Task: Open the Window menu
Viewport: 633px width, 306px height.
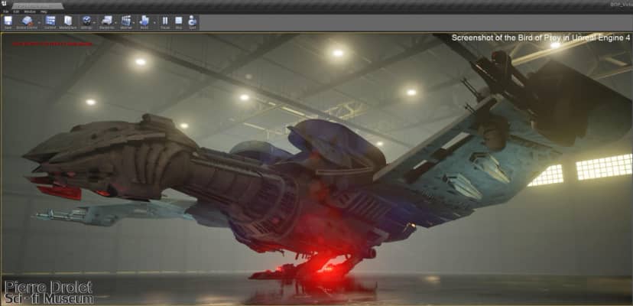Action: tap(29, 11)
